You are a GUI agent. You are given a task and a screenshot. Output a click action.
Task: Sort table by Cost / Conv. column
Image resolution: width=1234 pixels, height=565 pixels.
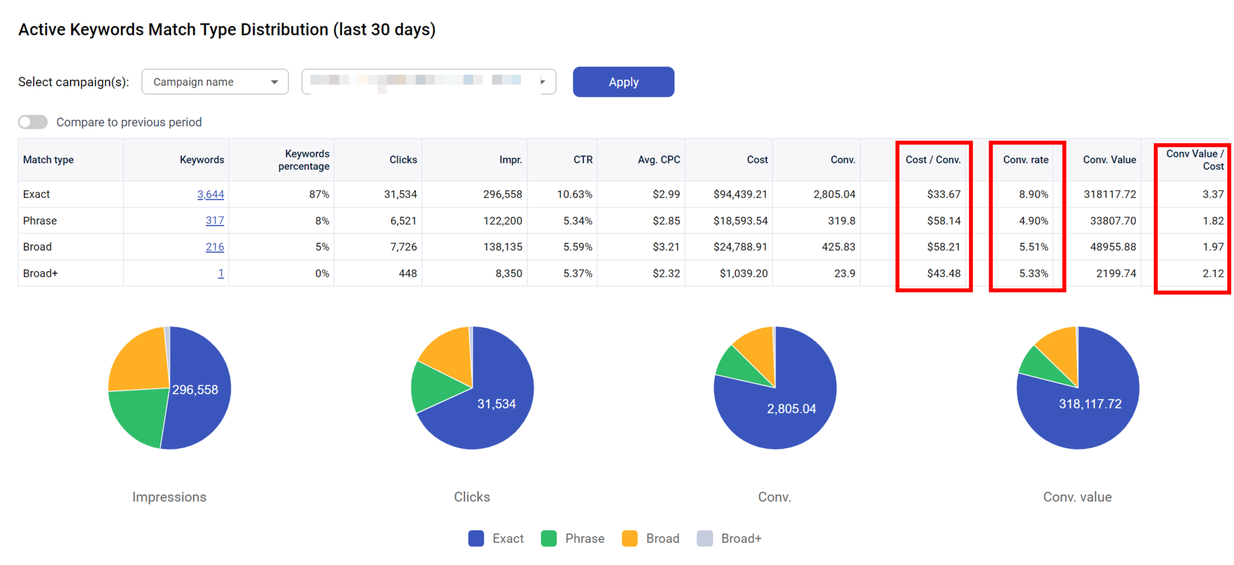click(932, 159)
